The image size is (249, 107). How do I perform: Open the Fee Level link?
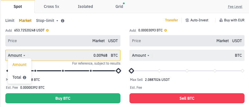pyautogui.click(x=235, y=7)
